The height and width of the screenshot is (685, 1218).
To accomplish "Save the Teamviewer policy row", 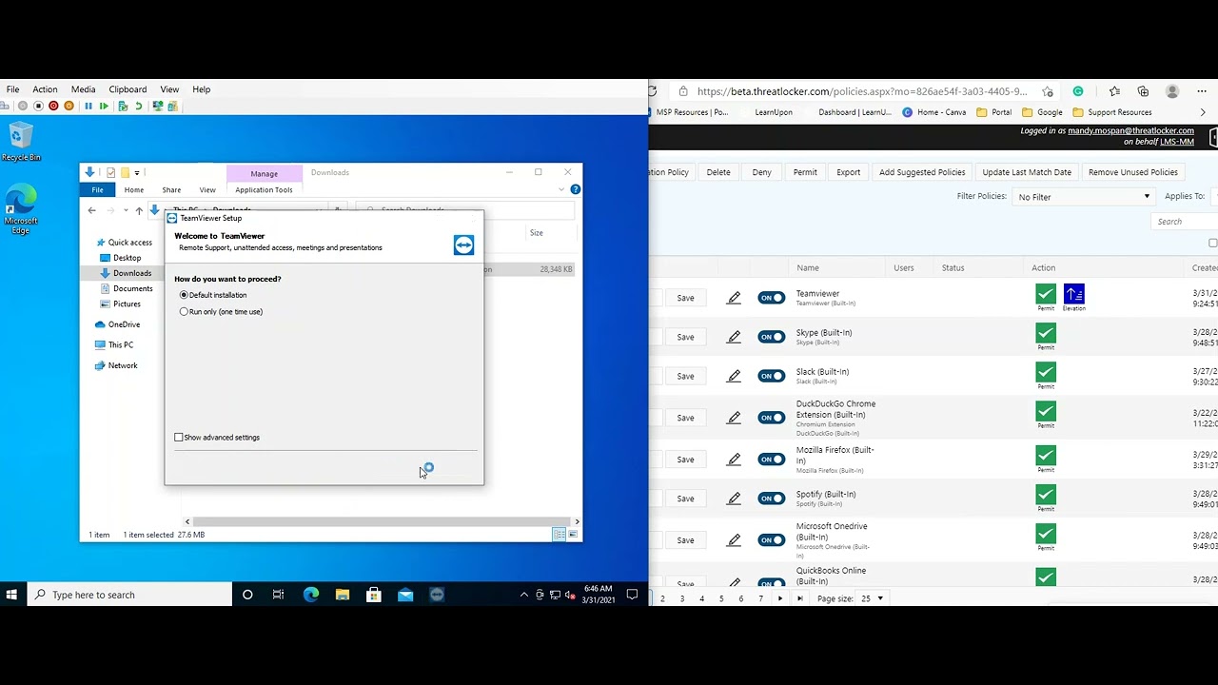I will pos(685,298).
